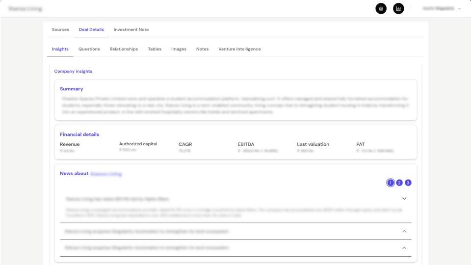This screenshot has width=471, height=265.
Task: Collapse the first news item chevron
Action: pos(404,199)
